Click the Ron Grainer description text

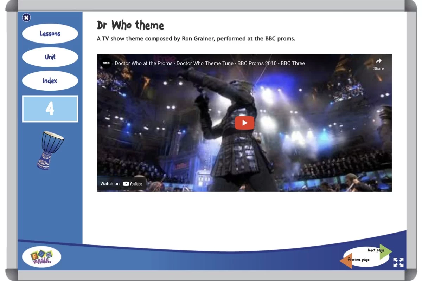[x=196, y=39]
